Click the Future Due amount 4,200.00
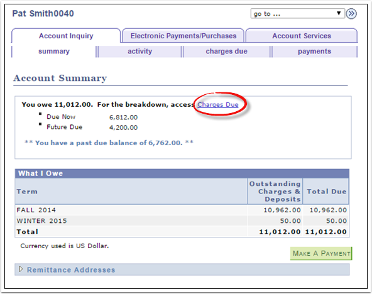Viewport: 372px width, 294px height. tap(123, 128)
